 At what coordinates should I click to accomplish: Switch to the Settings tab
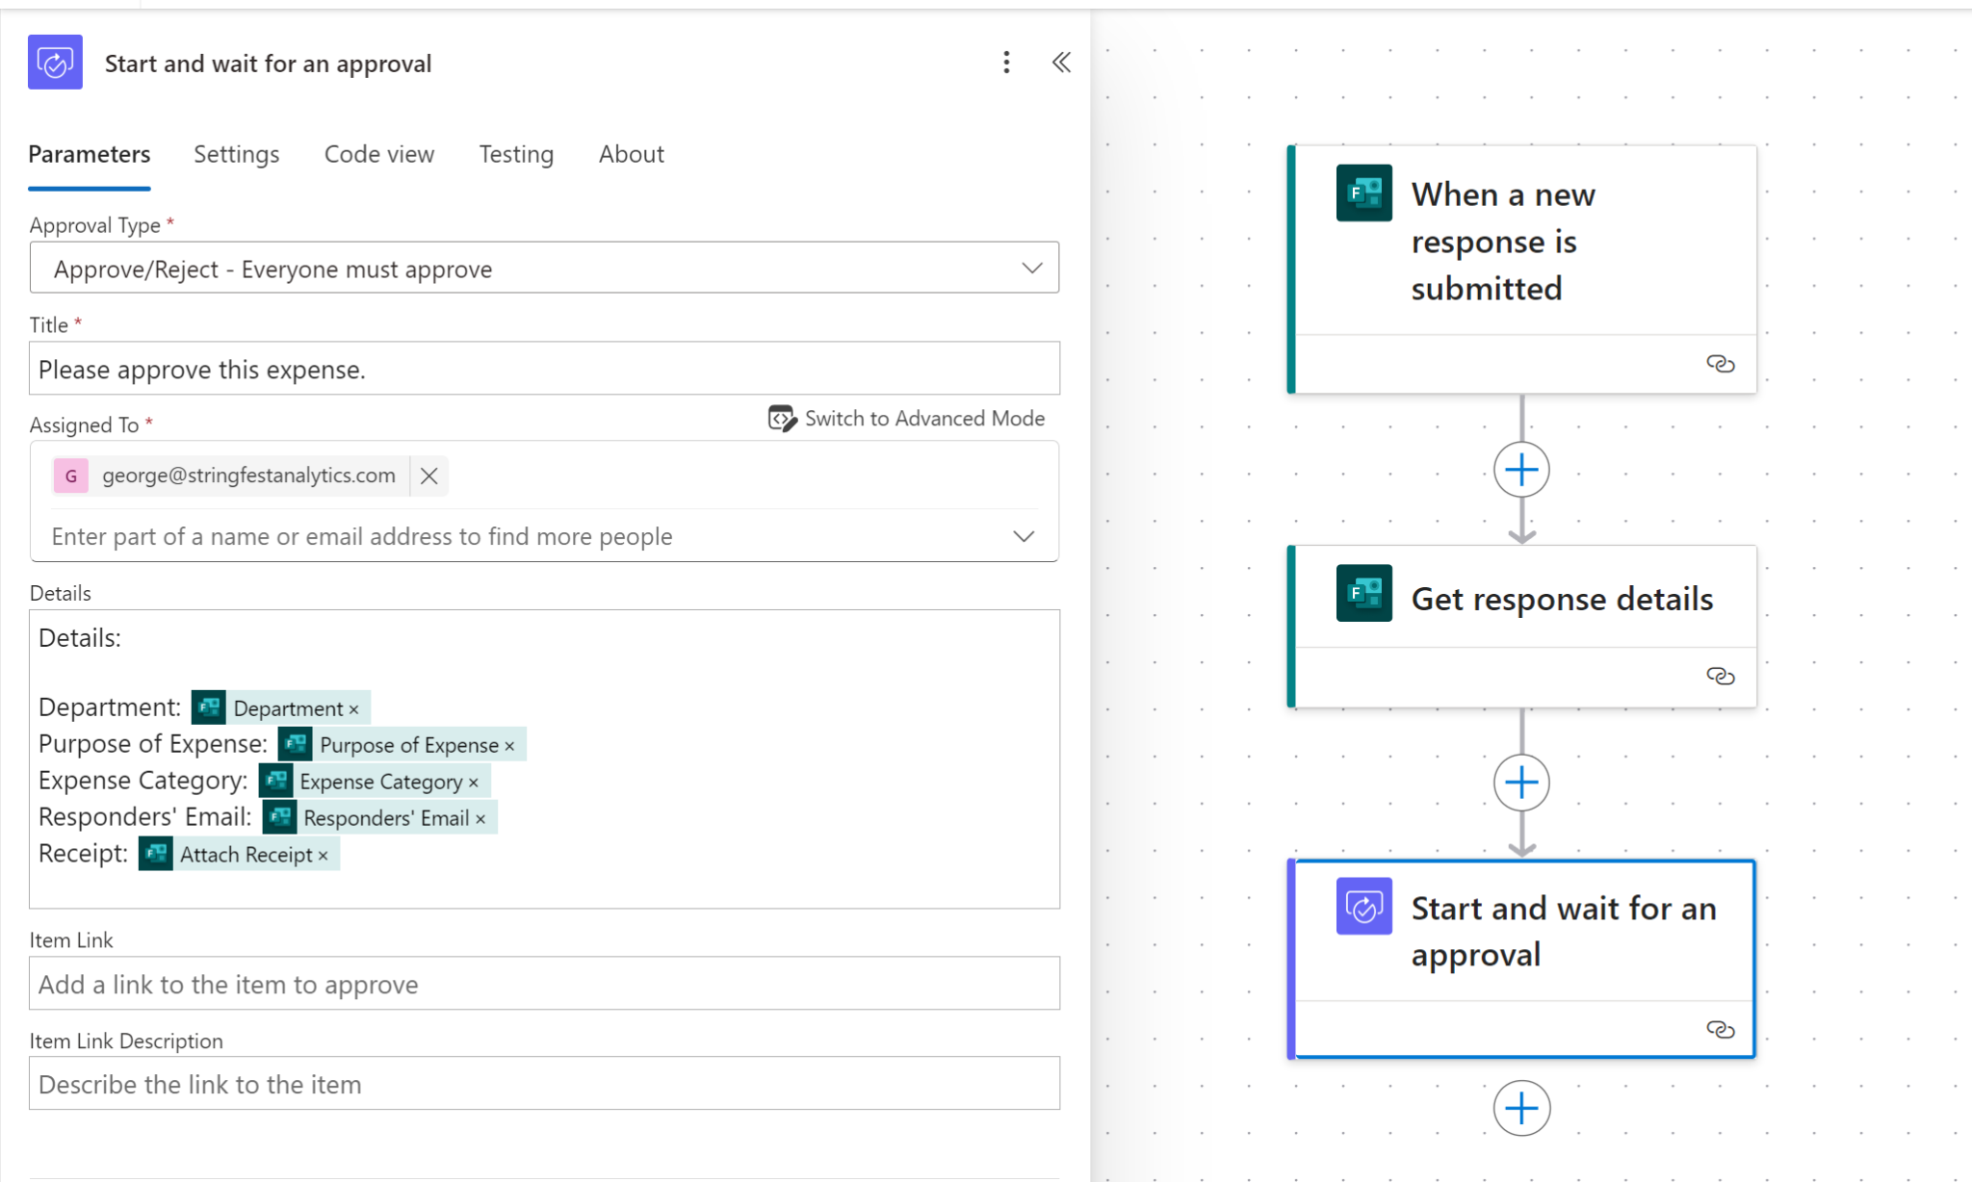[236, 155]
